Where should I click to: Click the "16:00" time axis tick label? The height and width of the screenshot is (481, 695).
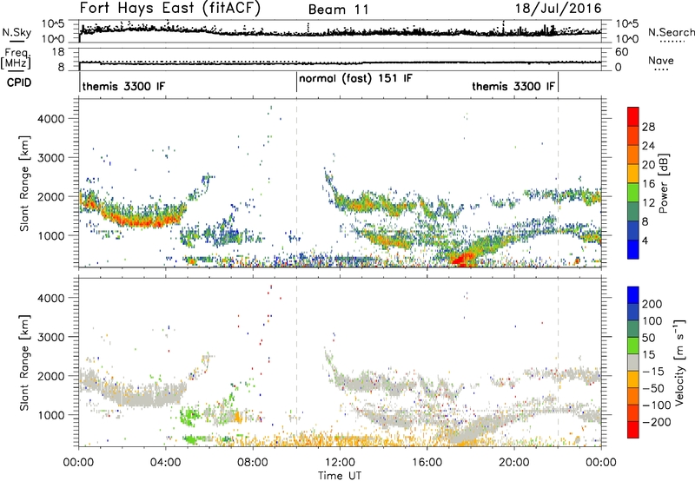[x=427, y=463]
